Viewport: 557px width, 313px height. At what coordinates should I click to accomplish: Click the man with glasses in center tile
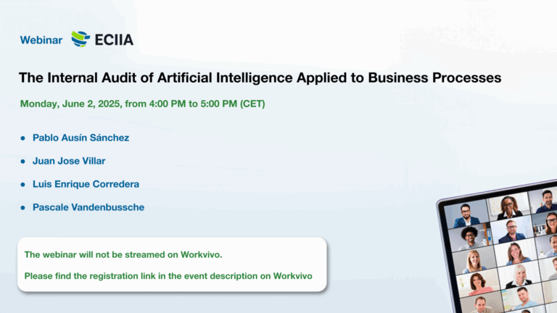tap(511, 230)
